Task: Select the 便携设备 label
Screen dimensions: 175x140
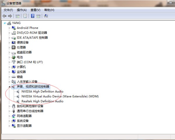Action: pos(23,43)
